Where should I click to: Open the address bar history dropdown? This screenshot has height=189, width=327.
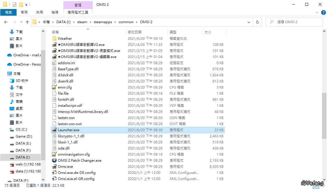click(x=249, y=22)
